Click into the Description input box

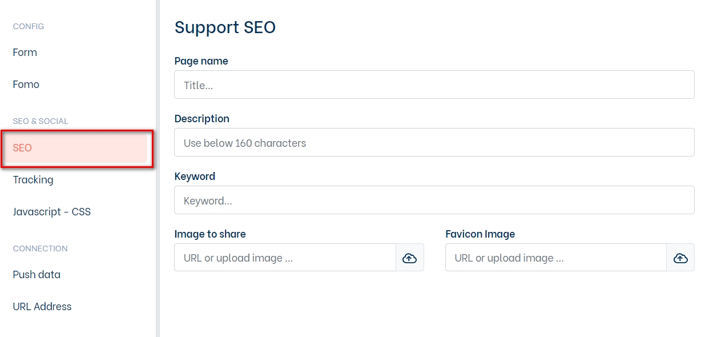[x=434, y=143]
